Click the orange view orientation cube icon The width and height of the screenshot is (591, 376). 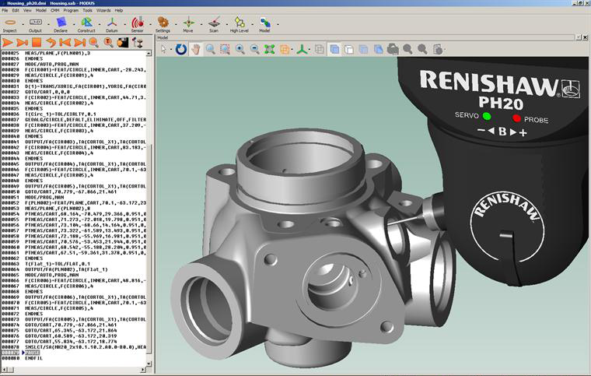tap(285, 49)
